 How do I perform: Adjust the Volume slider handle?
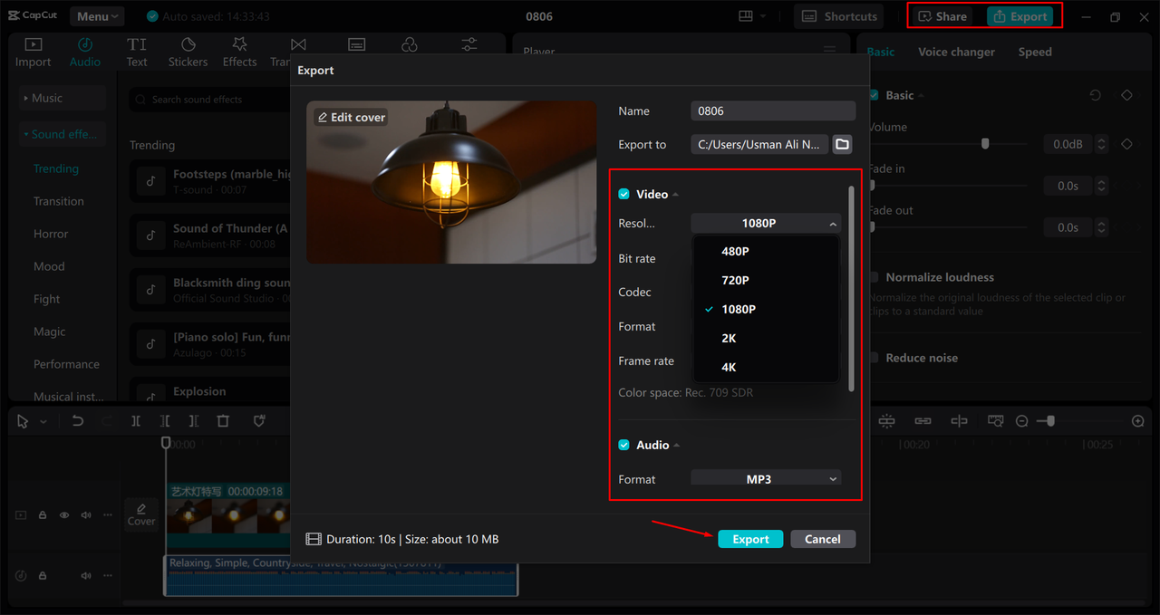coord(985,144)
